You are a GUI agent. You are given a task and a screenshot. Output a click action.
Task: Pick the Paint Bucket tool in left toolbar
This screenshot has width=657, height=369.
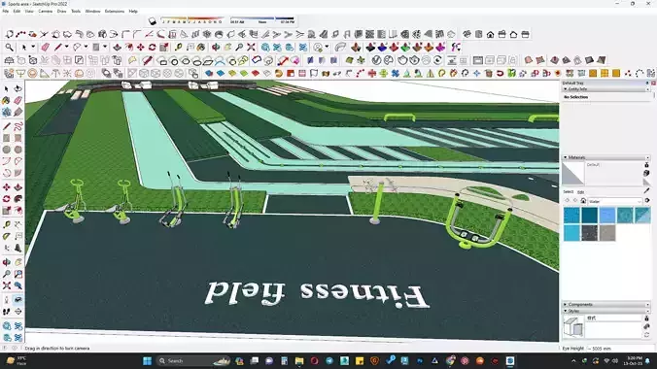point(6,101)
